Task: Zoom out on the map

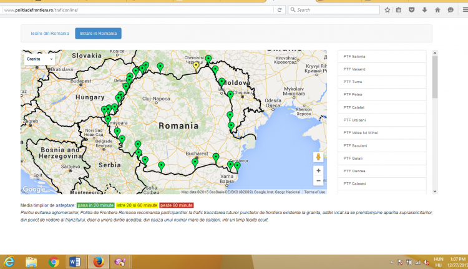Action: coord(318,181)
